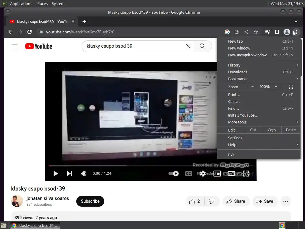305x229 pixels.
Task: Go back using the browser back arrow
Action: (x=10, y=32)
